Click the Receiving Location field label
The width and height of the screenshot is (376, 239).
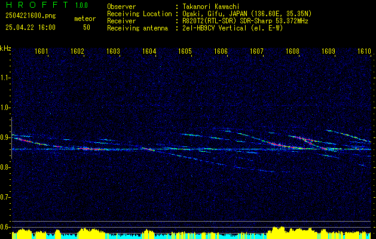click(139, 14)
